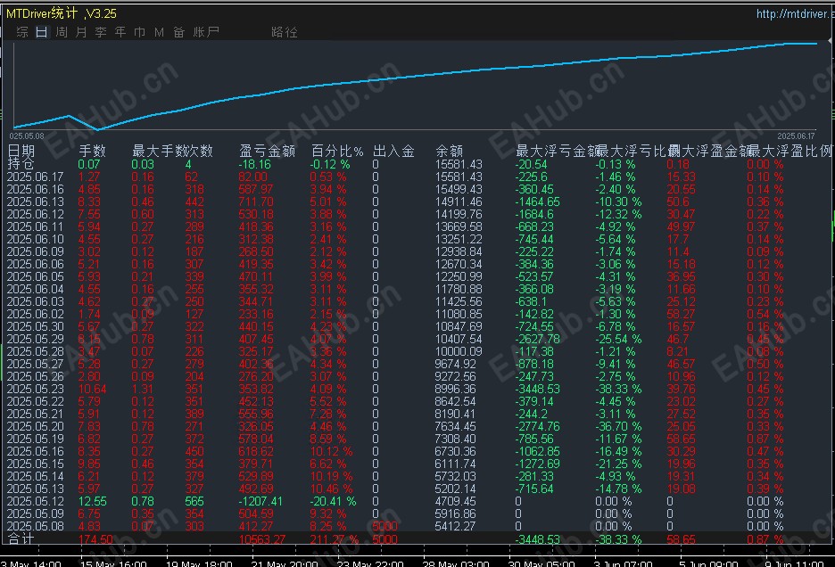Click the -20.41 % percentage cell

point(334,502)
